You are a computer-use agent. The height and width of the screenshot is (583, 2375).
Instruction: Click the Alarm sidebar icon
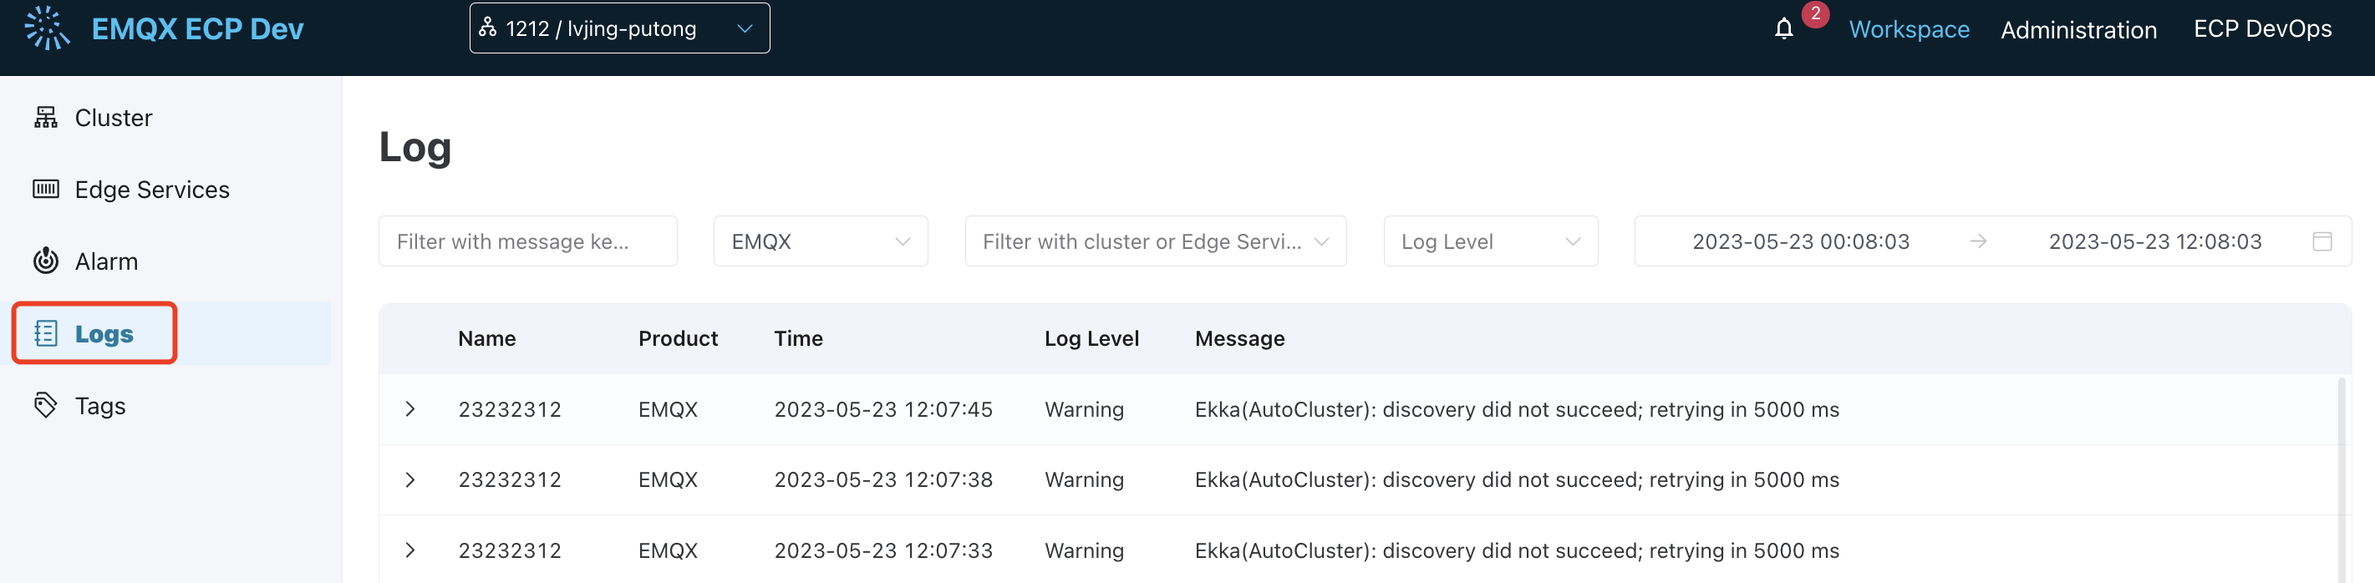coord(45,261)
